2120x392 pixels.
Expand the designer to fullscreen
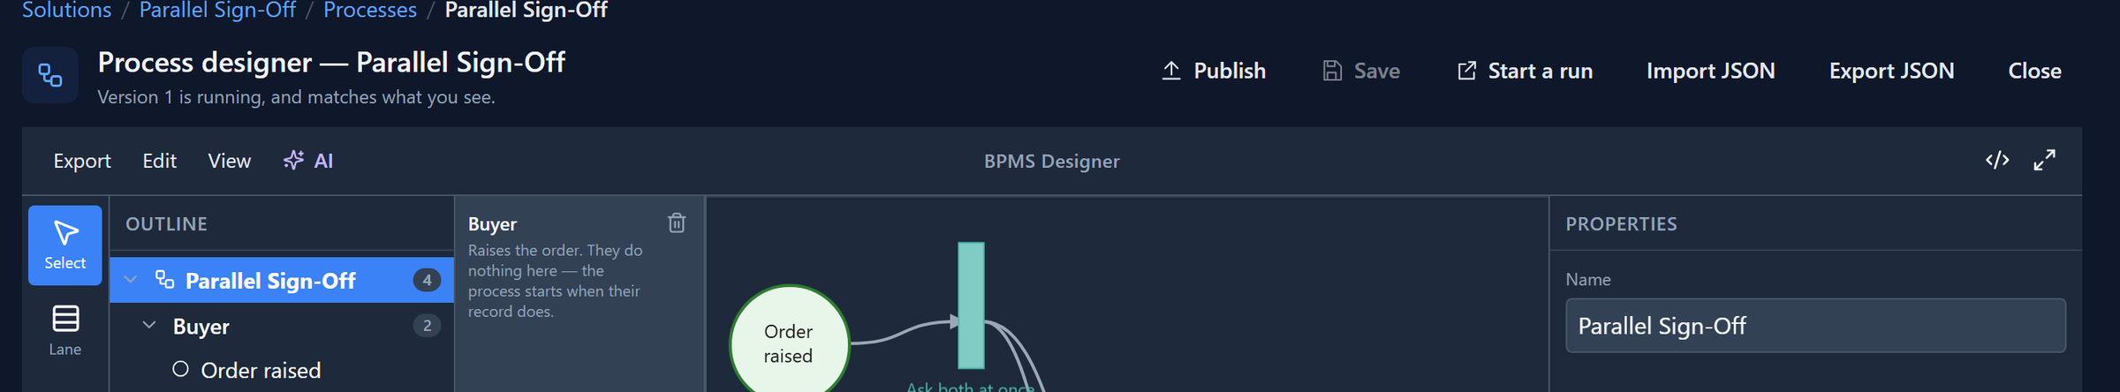pyautogui.click(x=2044, y=161)
